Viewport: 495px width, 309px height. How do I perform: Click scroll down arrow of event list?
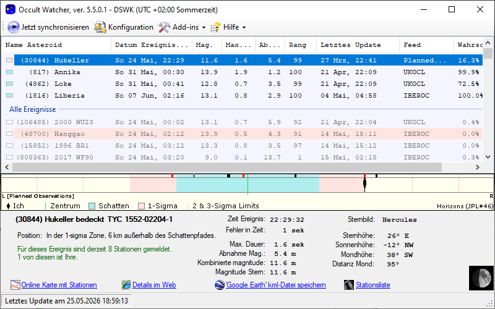coord(488,157)
